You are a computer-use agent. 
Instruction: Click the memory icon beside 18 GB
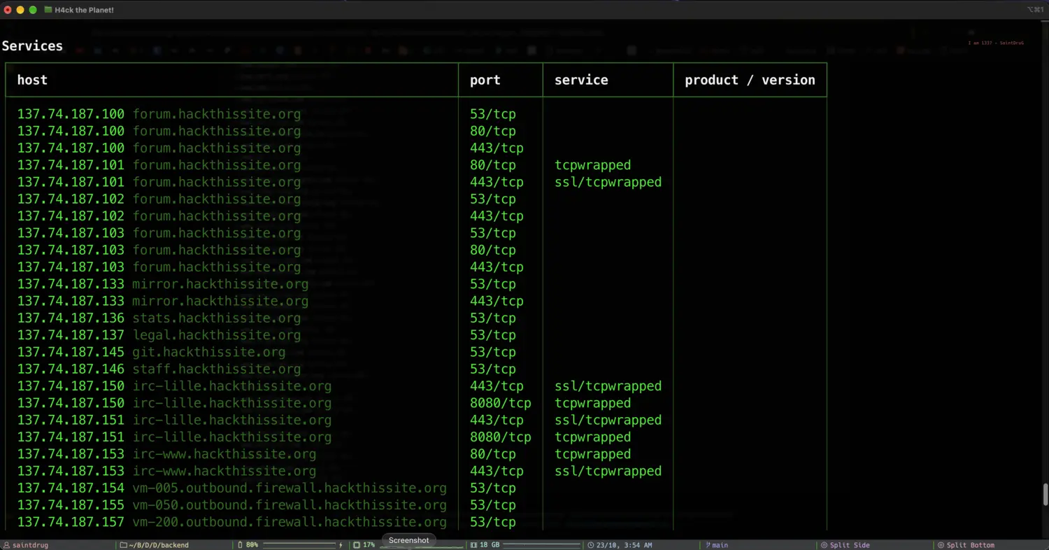pos(473,545)
